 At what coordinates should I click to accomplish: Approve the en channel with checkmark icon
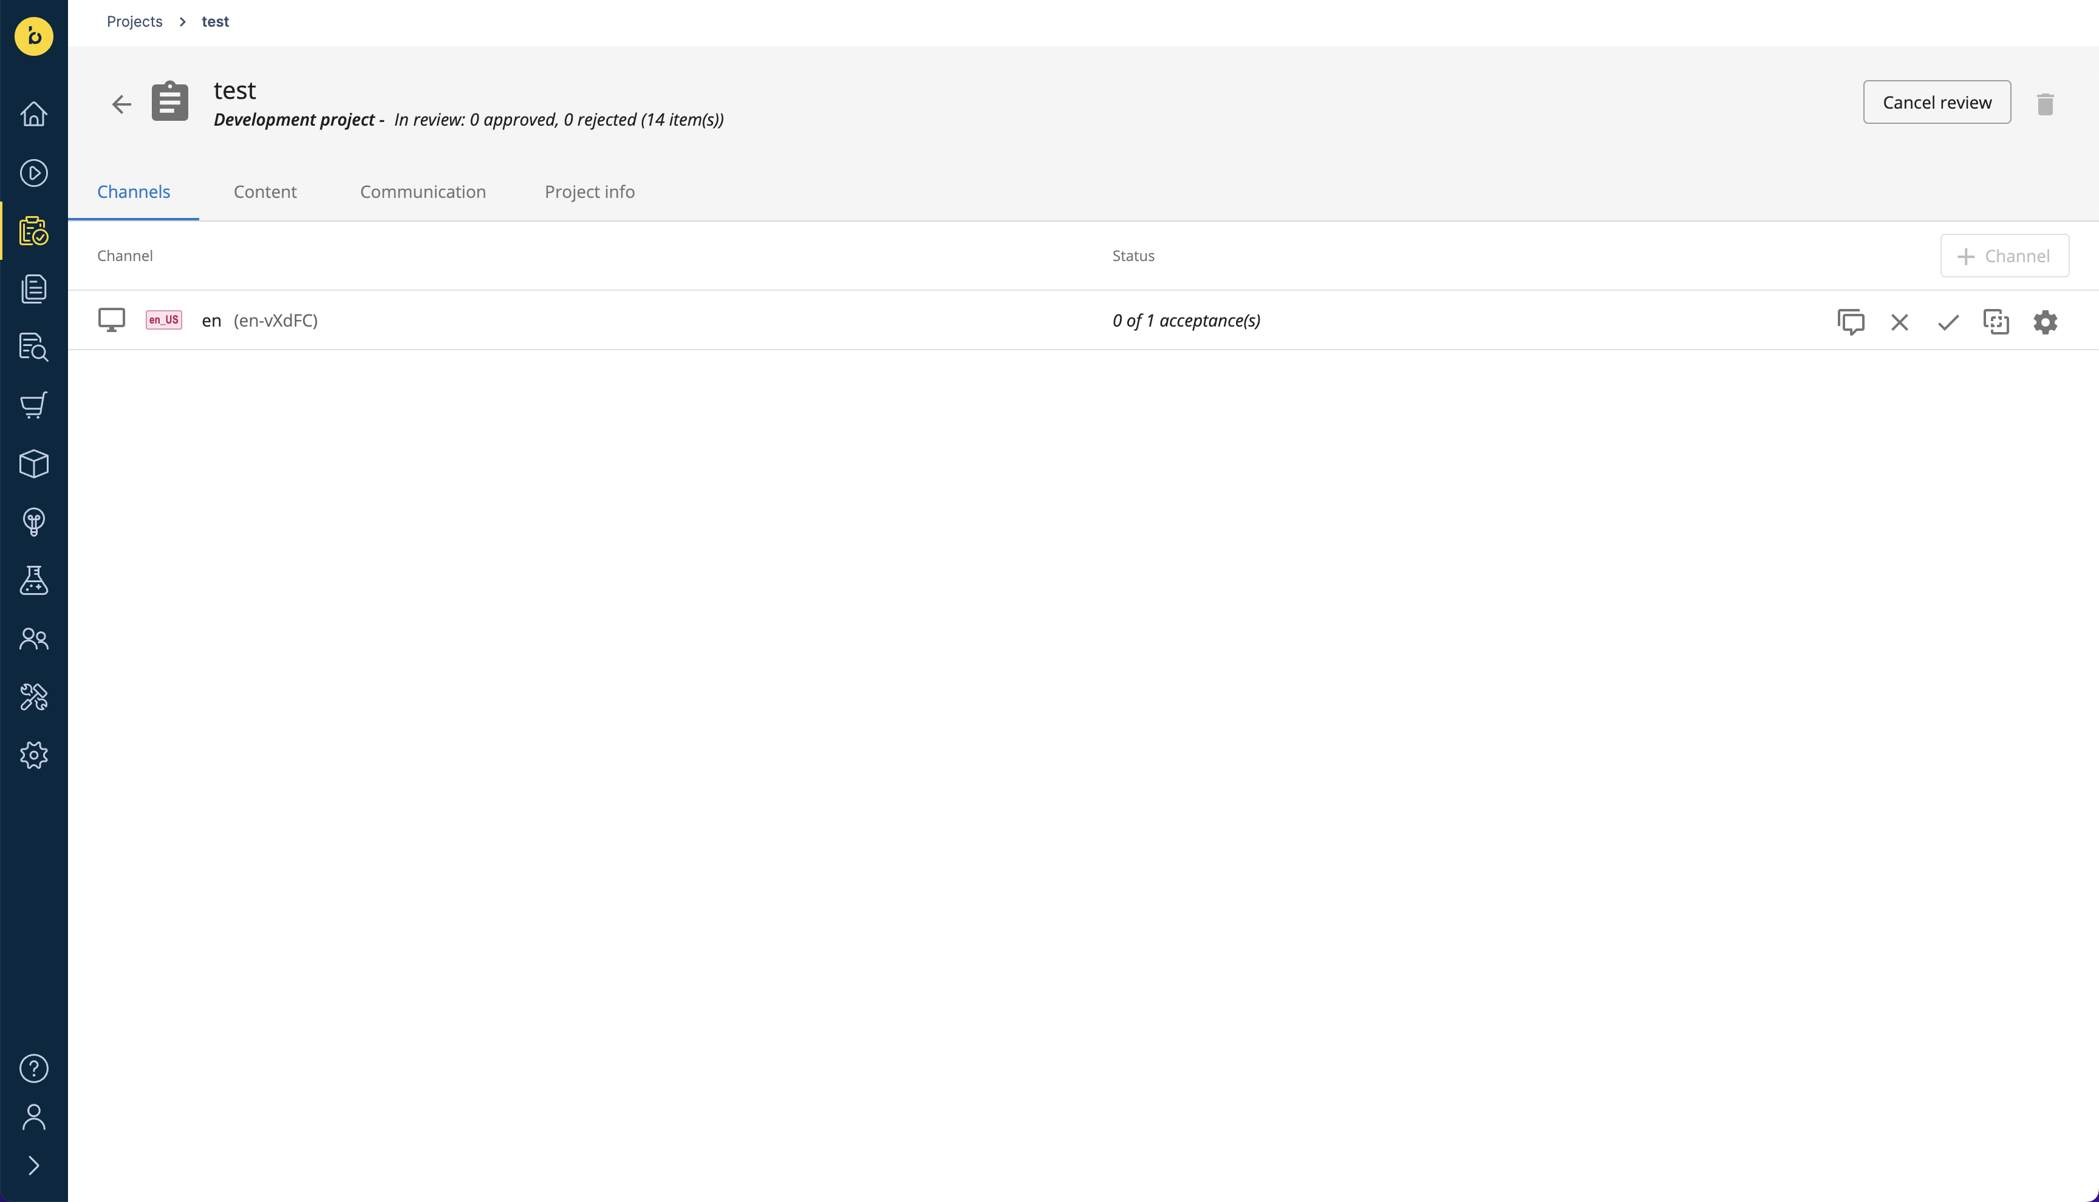[1948, 322]
